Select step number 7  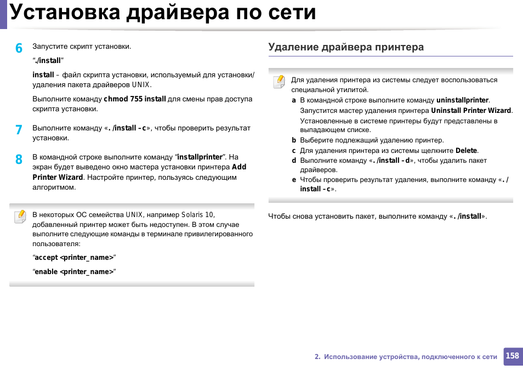coord(19,130)
